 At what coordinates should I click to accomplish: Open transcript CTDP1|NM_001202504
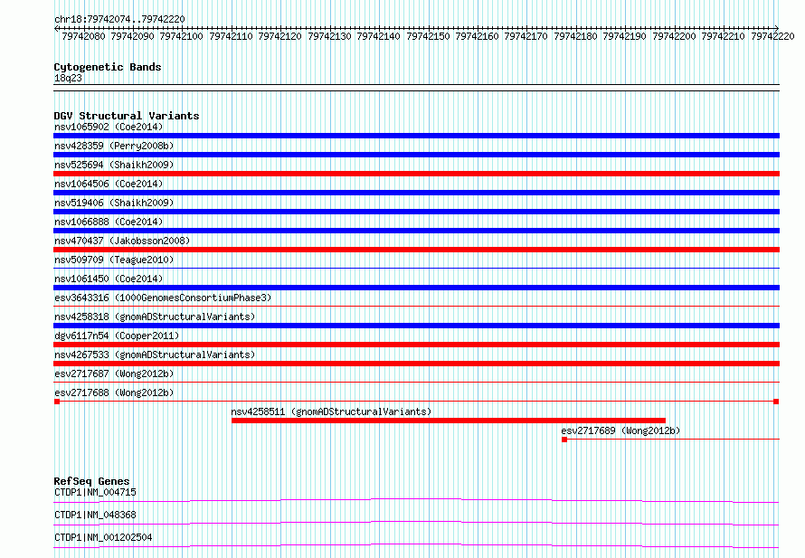[103, 537]
